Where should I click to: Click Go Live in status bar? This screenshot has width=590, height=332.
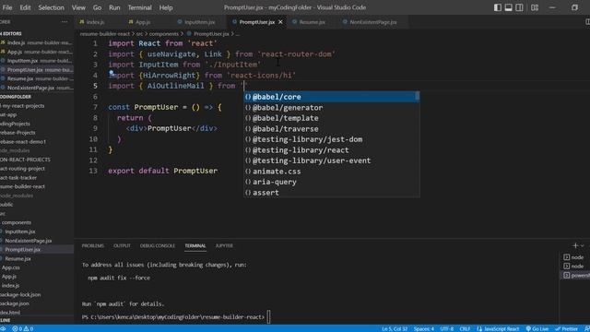537,328
